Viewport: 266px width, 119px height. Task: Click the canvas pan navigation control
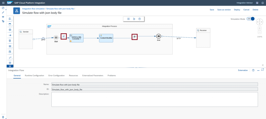click(260, 22)
